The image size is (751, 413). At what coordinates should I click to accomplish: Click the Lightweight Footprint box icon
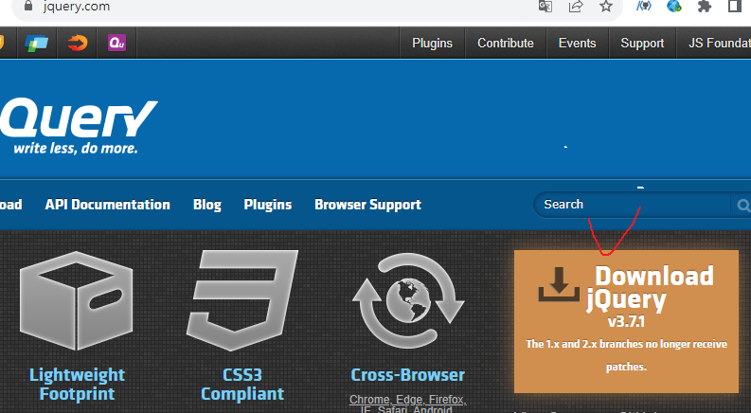(77, 300)
